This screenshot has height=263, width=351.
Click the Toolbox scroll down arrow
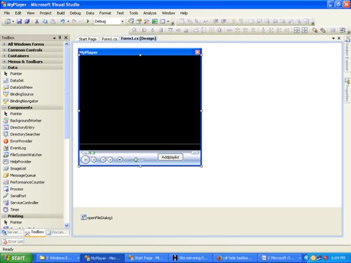(x=67, y=225)
